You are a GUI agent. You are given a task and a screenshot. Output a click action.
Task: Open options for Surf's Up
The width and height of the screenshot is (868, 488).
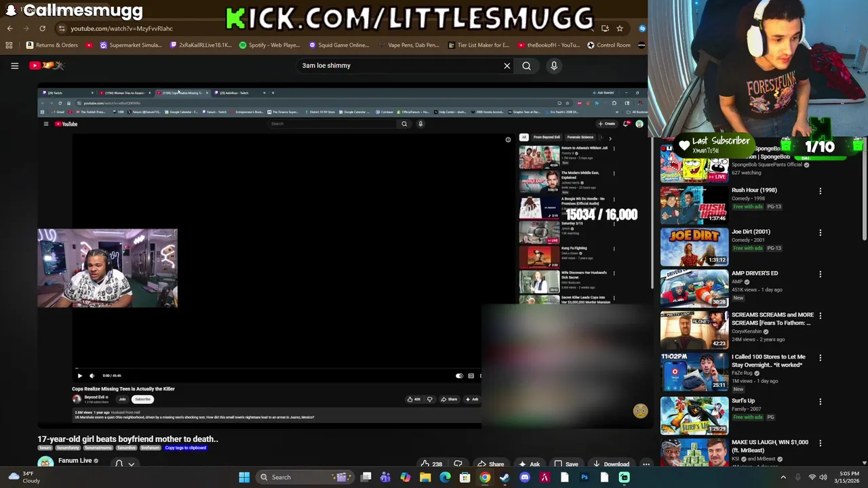(x=820, y=401)
